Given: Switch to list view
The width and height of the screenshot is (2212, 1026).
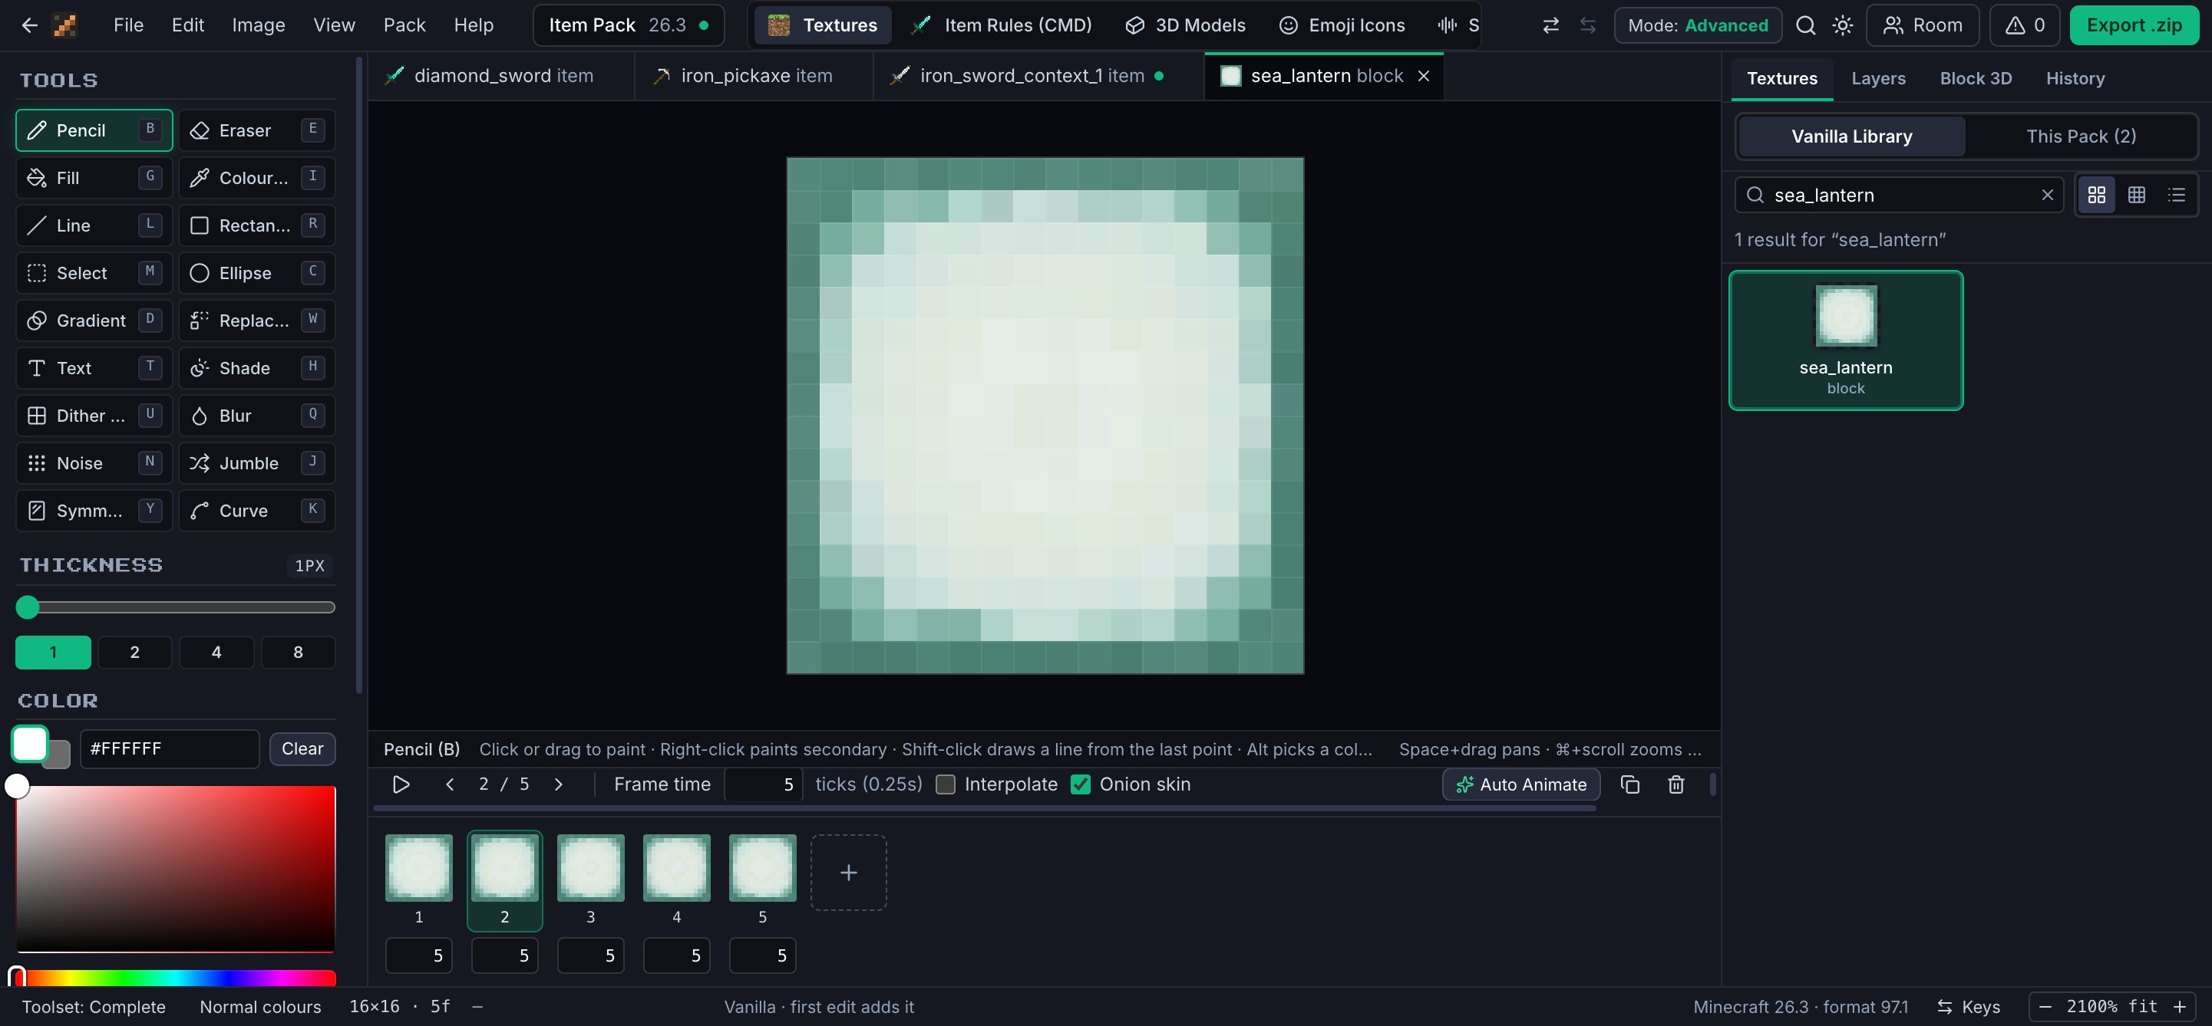Looking at the screenshot, I should 2176,195.
